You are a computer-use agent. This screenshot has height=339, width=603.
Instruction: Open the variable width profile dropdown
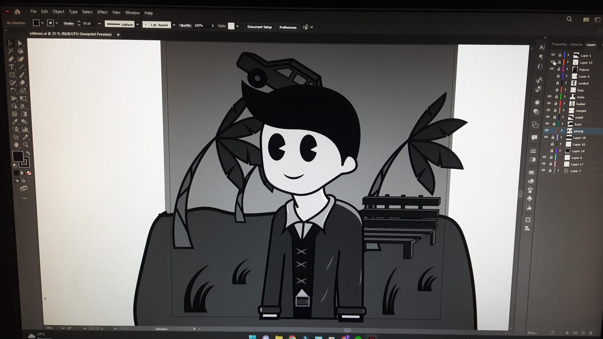coord(137,24)
